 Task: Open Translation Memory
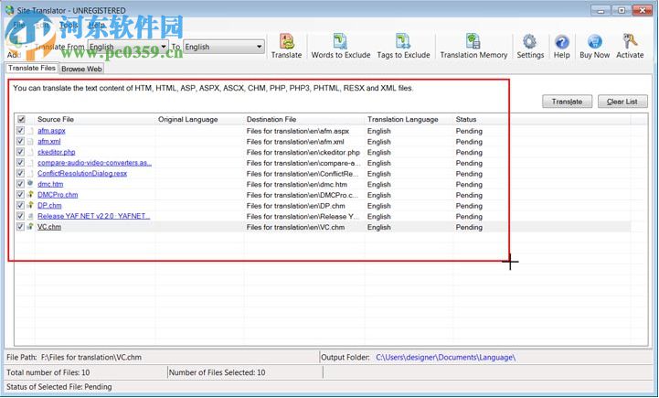pos(473,46)
